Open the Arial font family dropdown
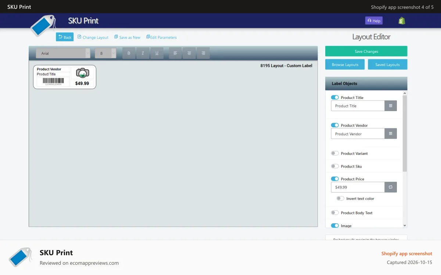Image resolution: width=441 pixels, height=275 pixels. click(x=63, y=53)
